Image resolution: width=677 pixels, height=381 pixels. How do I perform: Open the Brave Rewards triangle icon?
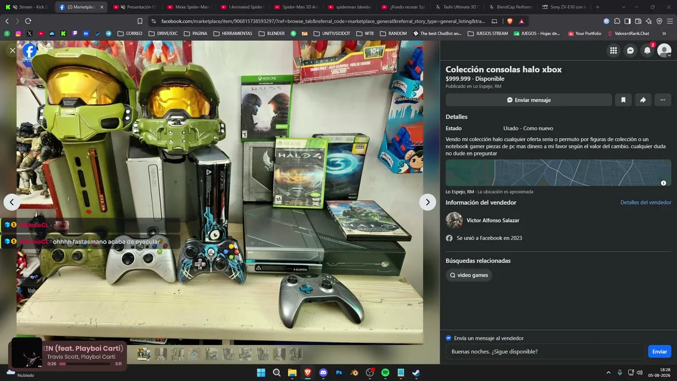(522, 21)
